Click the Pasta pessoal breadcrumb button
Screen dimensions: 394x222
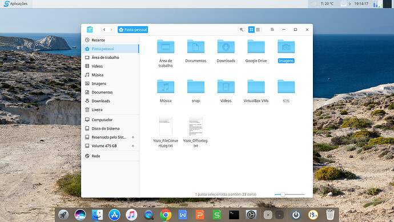pyautogui.click(x=132, y=30)
